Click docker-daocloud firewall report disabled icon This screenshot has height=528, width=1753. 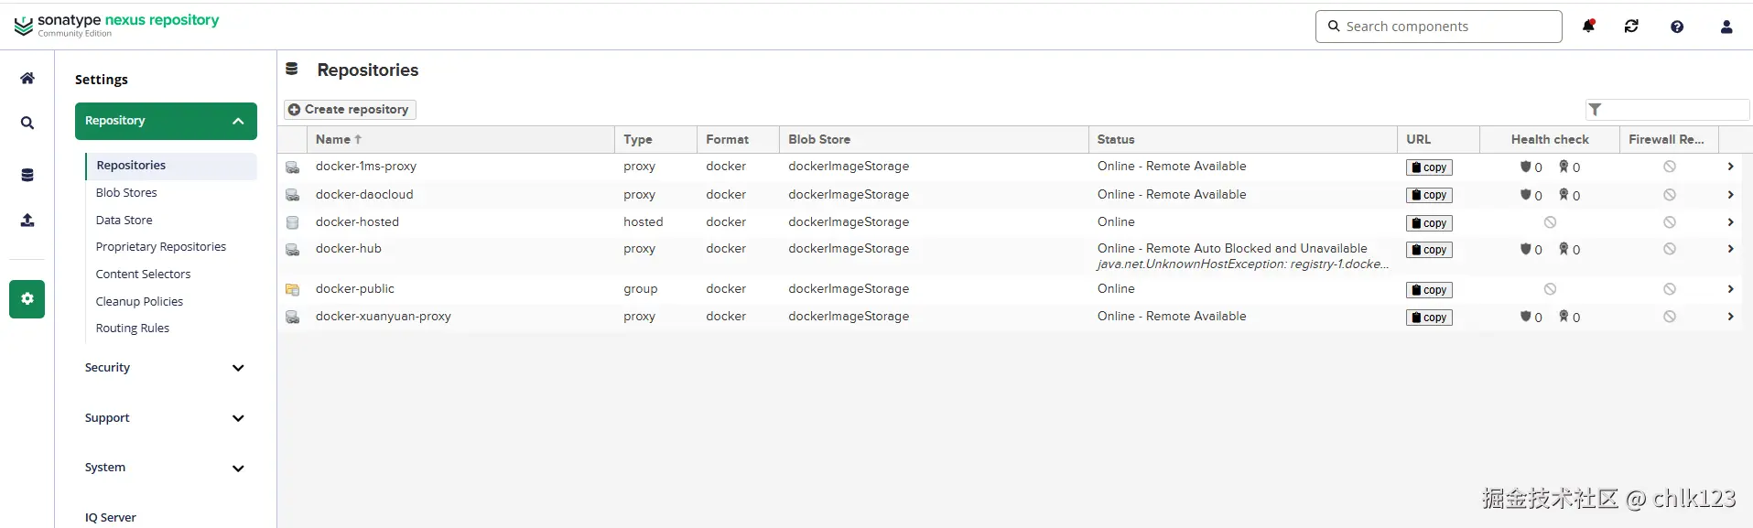(1670, 195)
